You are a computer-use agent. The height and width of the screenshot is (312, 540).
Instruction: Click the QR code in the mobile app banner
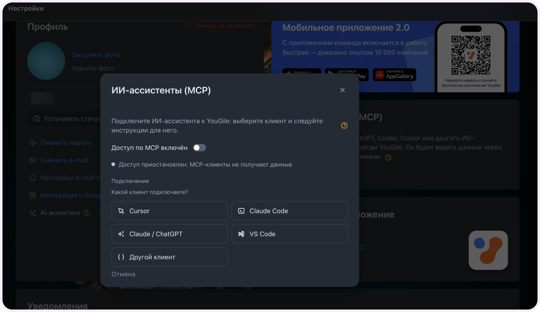[471, 55]
